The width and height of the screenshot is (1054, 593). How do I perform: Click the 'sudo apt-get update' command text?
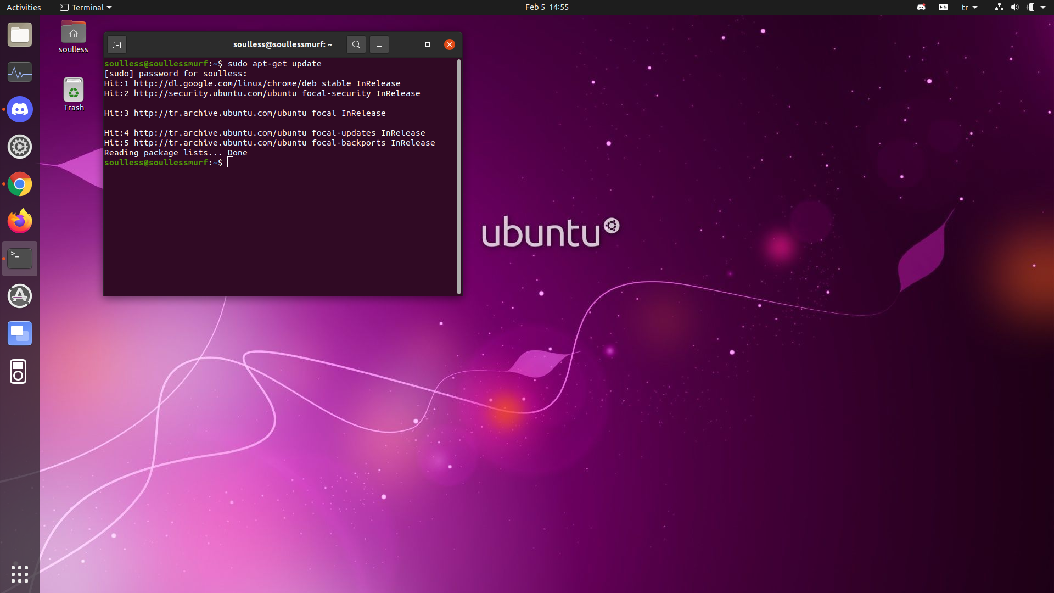(274, 64)
